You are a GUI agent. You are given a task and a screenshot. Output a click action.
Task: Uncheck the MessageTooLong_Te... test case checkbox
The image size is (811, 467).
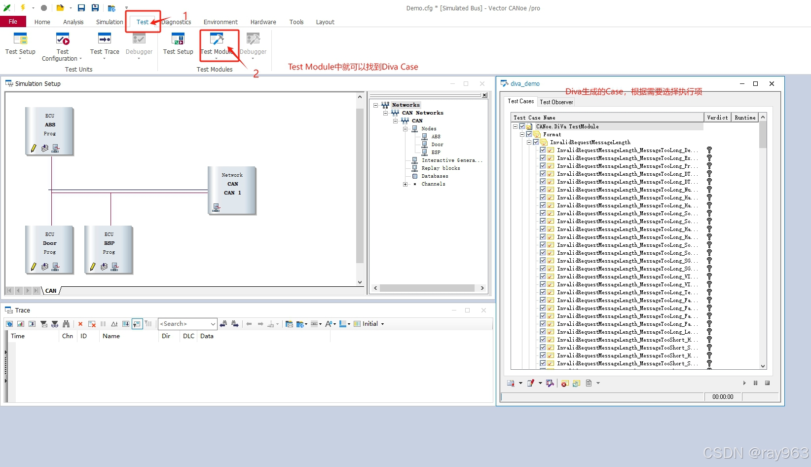pyautogui.click(x=543, y=292)
